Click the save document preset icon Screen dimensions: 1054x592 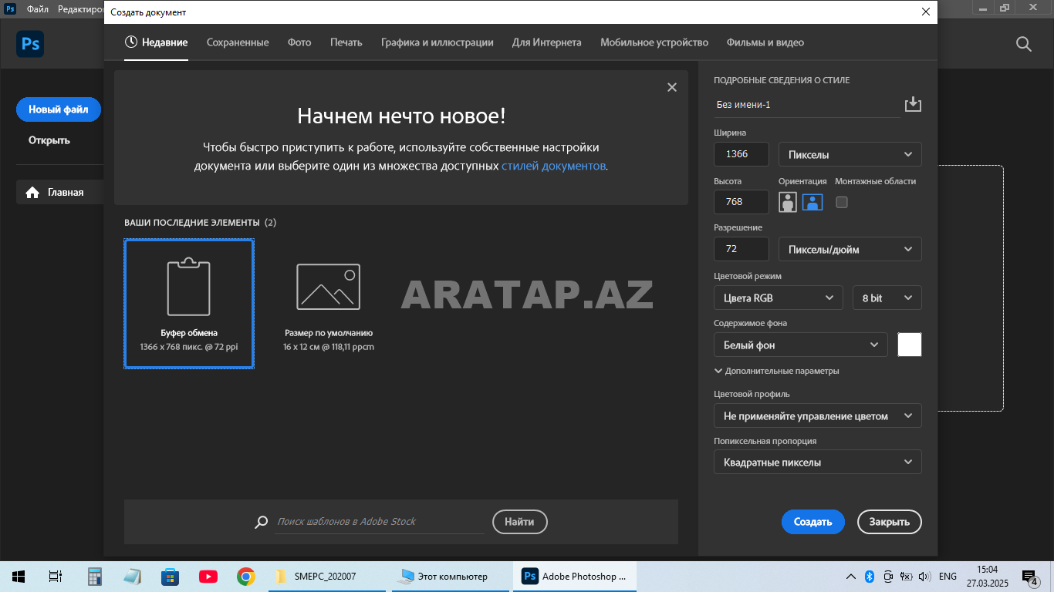[913, 104]
